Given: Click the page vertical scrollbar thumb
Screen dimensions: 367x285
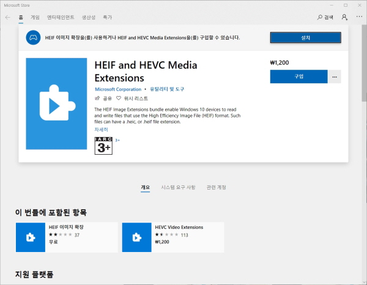Looking at the screenshot, I should point(364,63).
